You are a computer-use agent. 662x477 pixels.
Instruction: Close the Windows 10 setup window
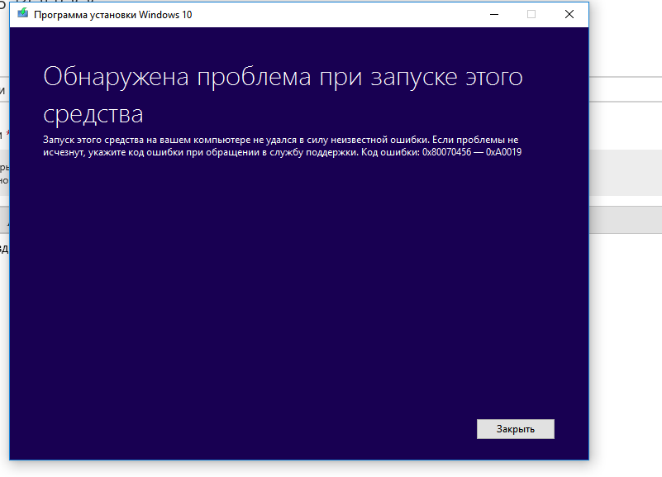[569, 14]
